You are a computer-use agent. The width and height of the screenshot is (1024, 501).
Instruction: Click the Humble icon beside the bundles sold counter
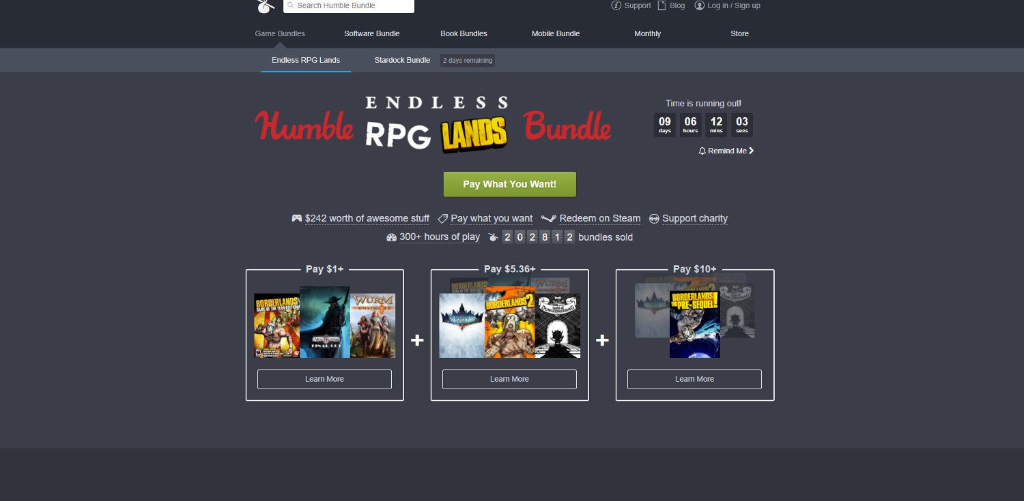click(494, 237)
